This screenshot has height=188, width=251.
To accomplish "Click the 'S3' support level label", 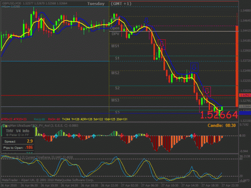I will click(117, 112).
